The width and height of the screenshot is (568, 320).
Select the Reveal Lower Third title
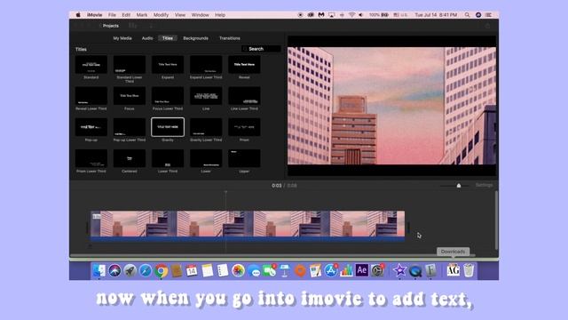click(91, 96)
